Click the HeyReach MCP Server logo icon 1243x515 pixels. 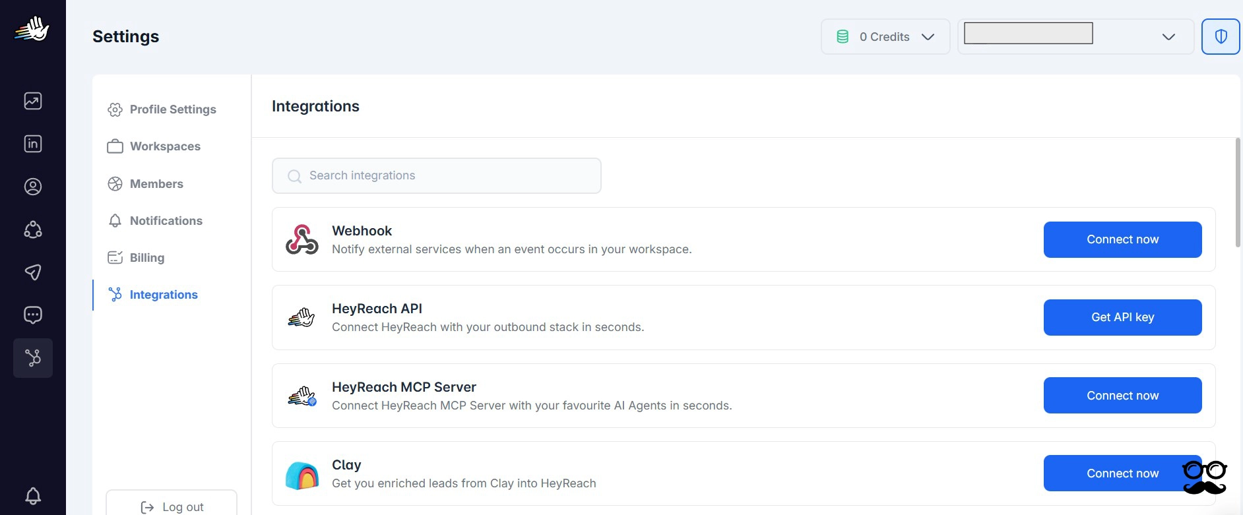(x=302, y=396)
